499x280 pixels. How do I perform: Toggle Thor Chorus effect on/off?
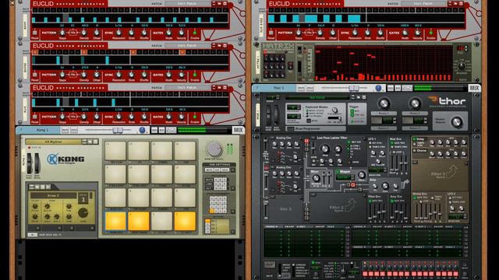[x=414, y=150]
